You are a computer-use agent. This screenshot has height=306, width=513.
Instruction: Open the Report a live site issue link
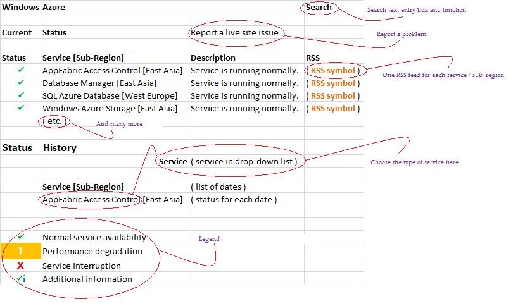point(234,33)
